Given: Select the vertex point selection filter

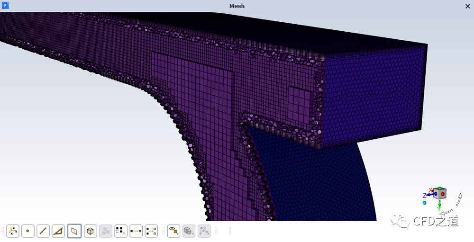Looking at the screenshot, I should (28, 231).
